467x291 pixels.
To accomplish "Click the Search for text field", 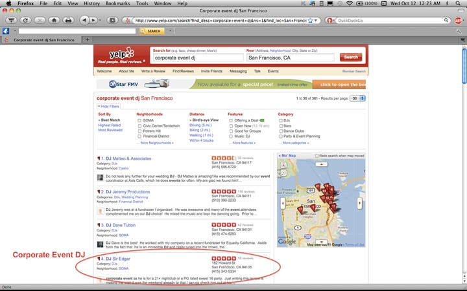I will [x=198, y=58].
